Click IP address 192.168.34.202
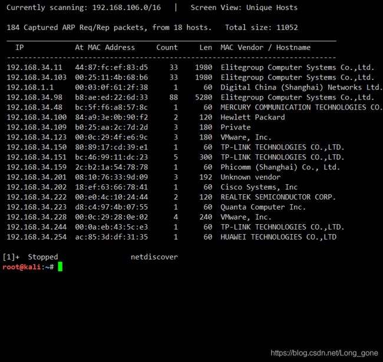Viewport: 383px width, 362px height. click(37, 187)
